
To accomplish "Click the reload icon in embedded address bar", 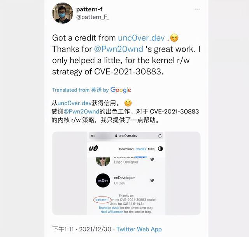I will click(160, 136).
